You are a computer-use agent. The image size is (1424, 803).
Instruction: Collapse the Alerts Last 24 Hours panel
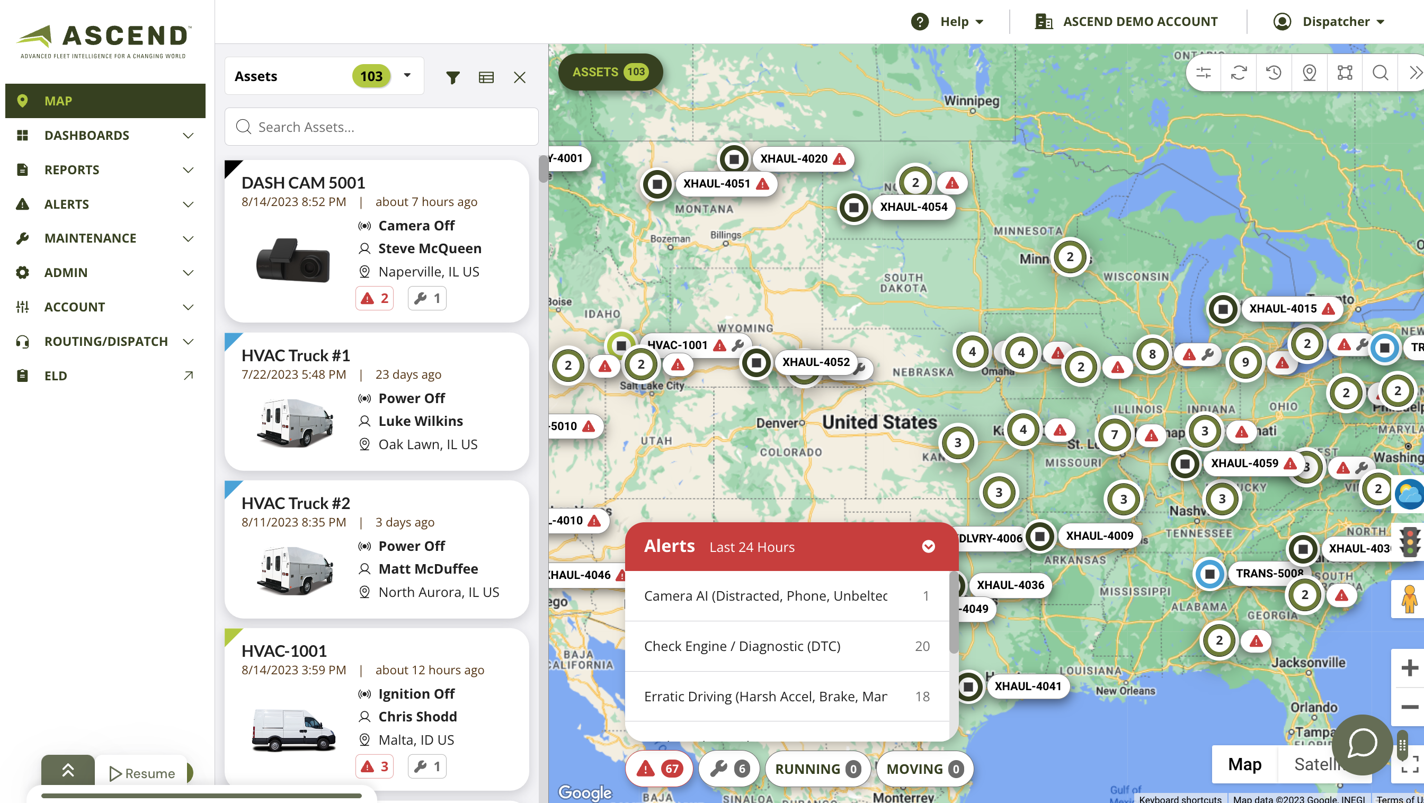pyautogui.click(x=928, y=547)
